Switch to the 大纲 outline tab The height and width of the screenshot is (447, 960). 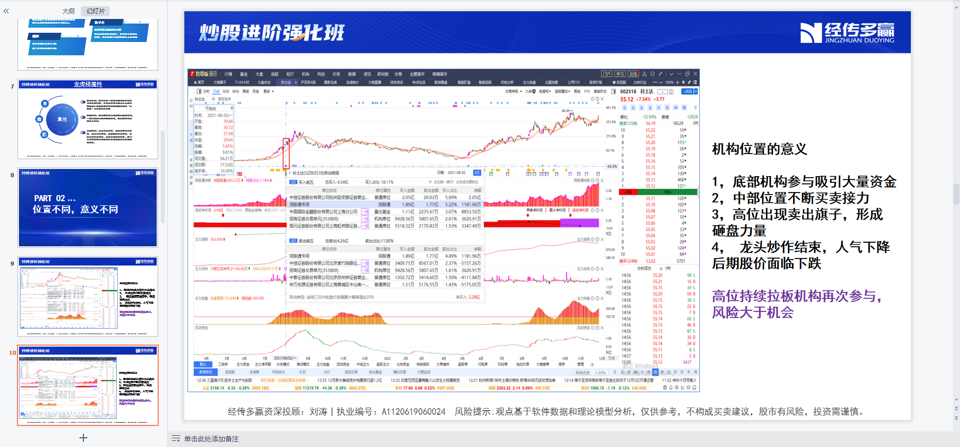click(69, 11)
